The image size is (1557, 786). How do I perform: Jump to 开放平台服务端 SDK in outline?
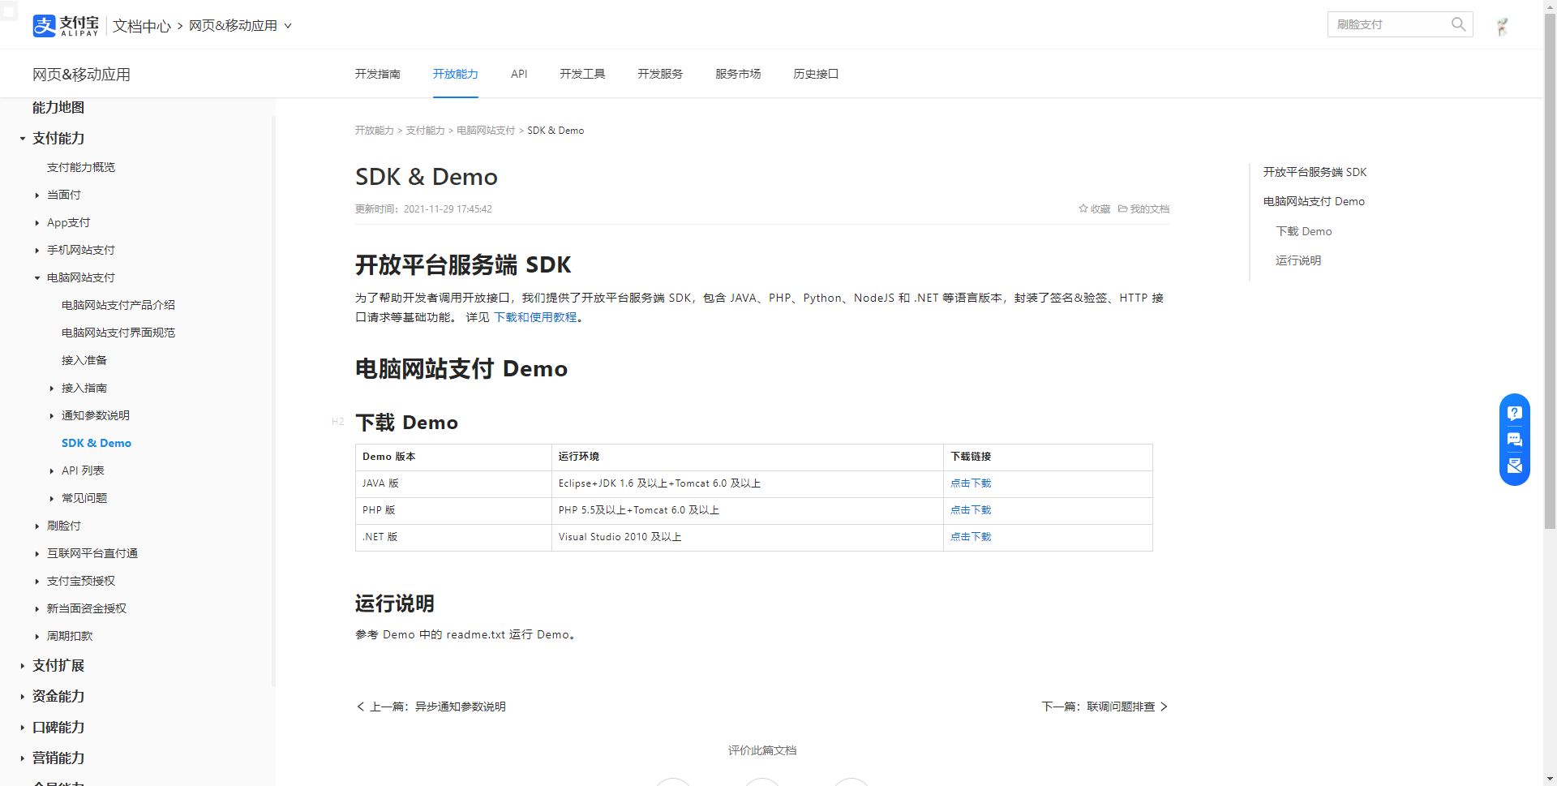click(1315, 172)
